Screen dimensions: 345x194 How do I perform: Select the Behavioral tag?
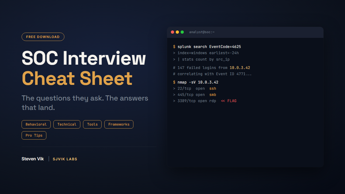(x=36, y=124)
